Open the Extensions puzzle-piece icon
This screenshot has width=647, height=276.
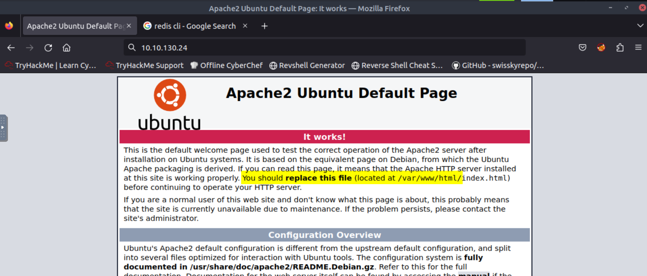pyautogui.click(x=620, y=47)
